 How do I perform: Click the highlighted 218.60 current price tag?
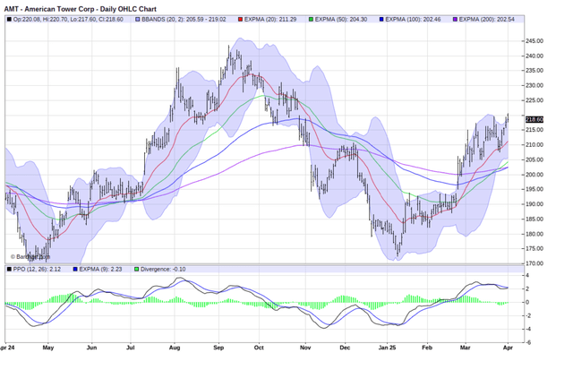535,119
